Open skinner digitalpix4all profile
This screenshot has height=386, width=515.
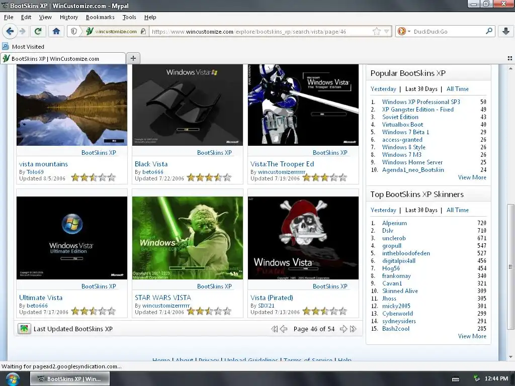[x=398, y=261]
